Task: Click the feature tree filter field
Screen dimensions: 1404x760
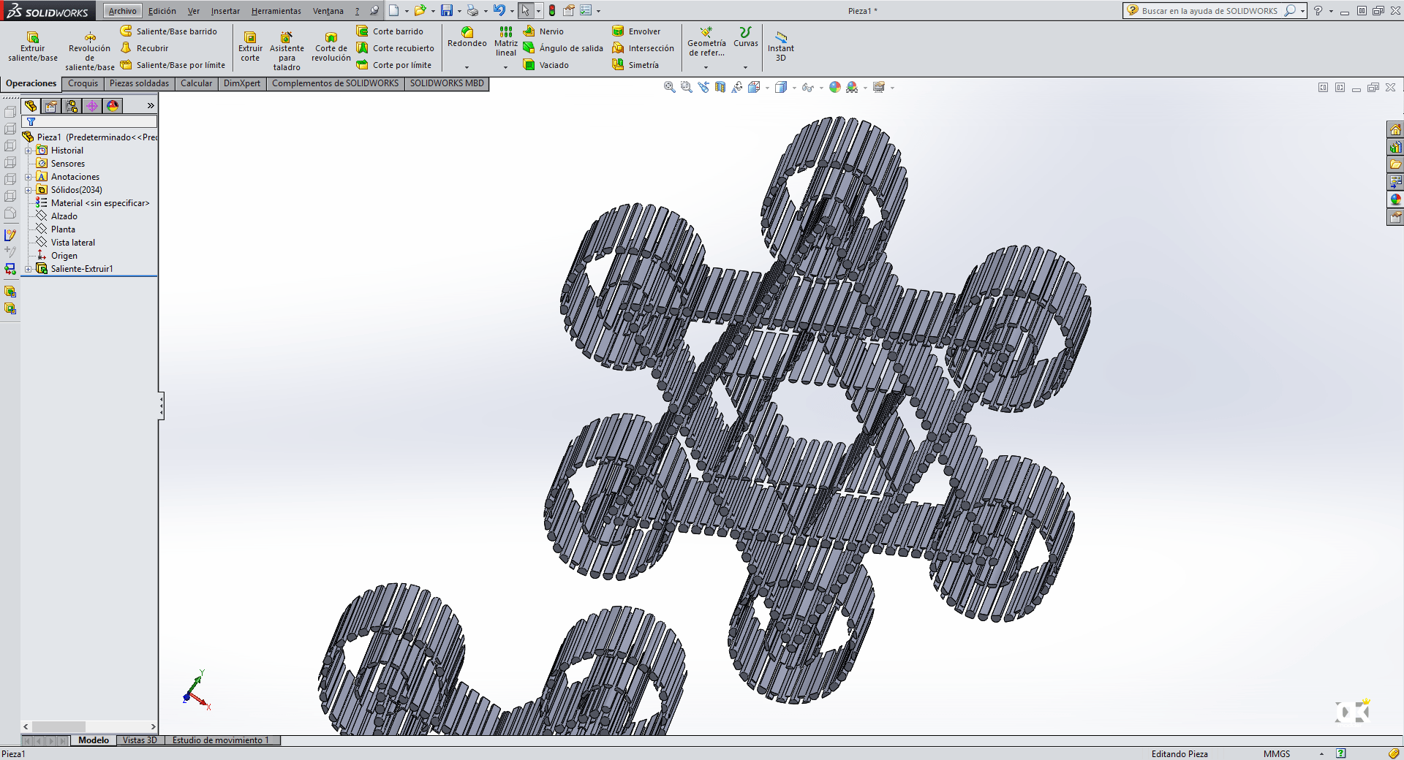Action: (89, 121)
